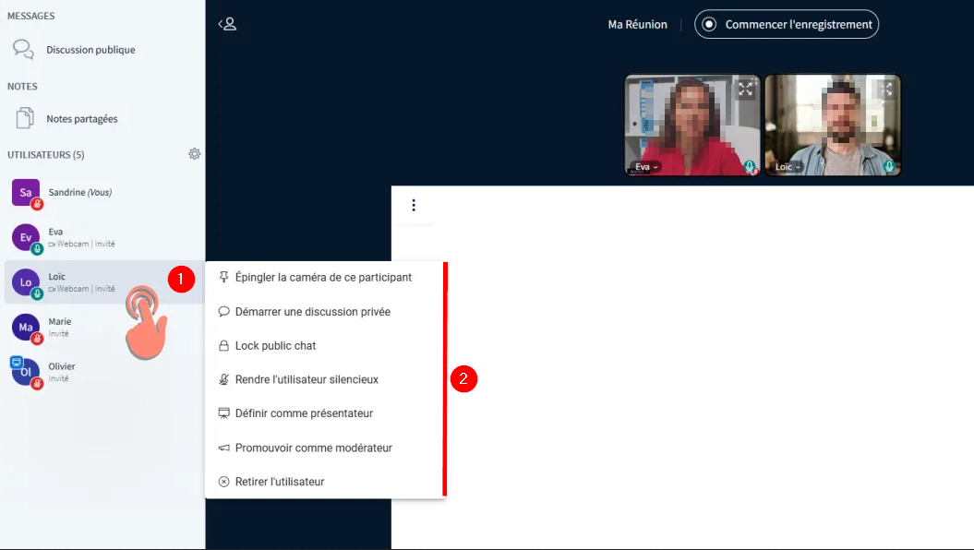Click the hide user list icon

coord(227,24)
